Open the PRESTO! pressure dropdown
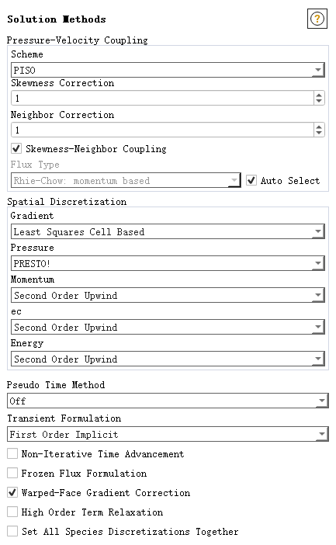The image size is (336, 545). pos(168,263)
